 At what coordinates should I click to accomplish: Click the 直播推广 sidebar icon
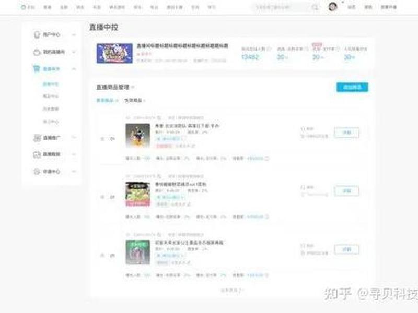37,138
